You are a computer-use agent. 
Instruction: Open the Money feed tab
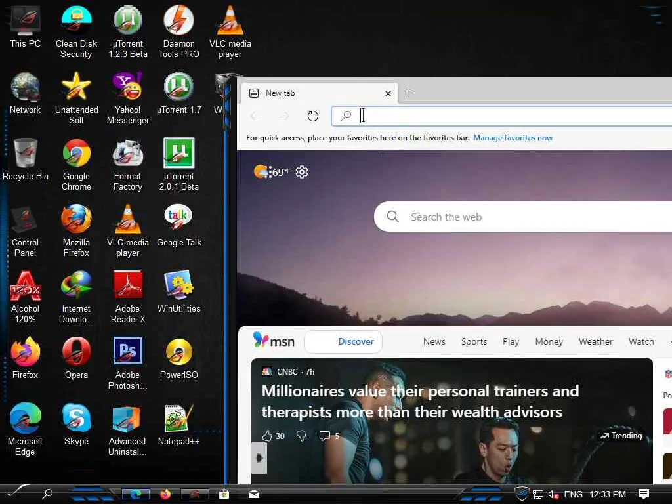click(549, 341)
